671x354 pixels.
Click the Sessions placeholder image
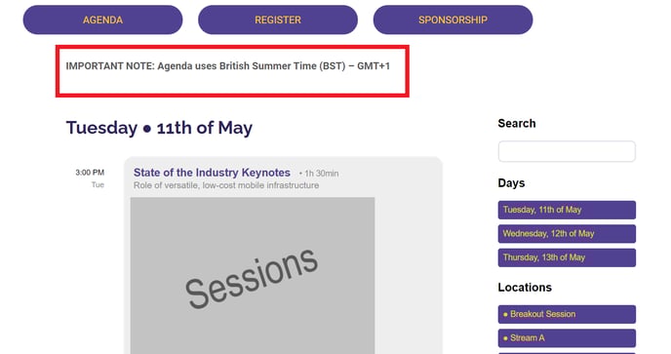[x=253, y=276]
